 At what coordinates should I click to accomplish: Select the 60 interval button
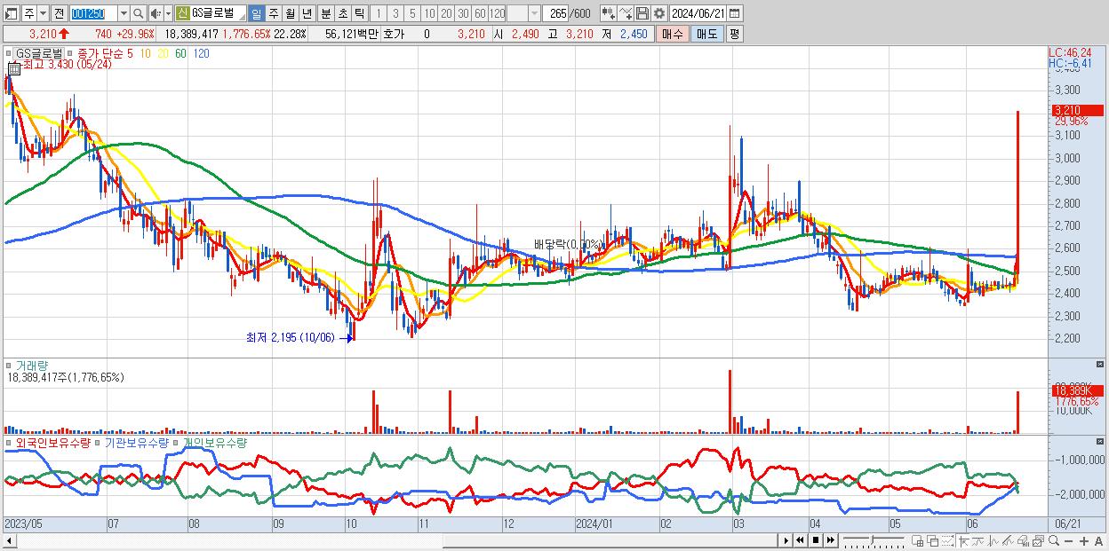[x=480, y=13]
